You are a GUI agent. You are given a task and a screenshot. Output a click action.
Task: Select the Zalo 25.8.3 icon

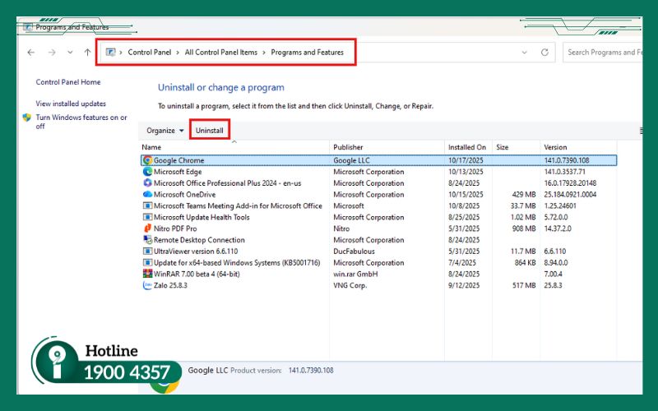147,285
